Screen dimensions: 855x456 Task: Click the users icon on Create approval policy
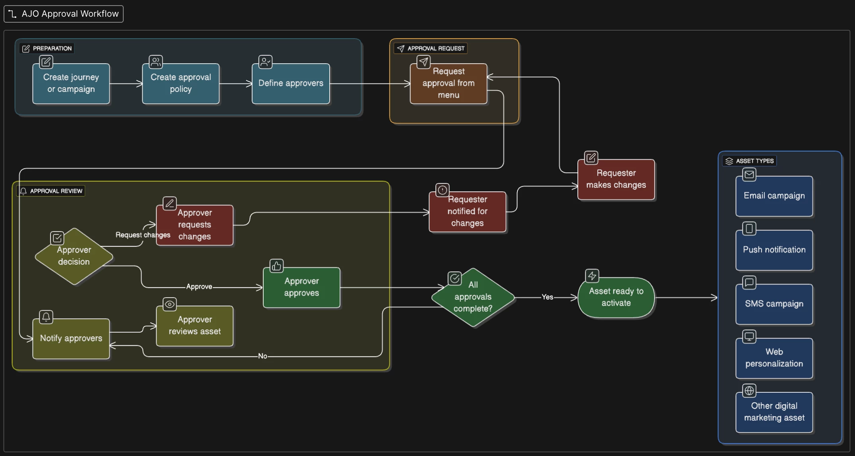pos(156,62)
